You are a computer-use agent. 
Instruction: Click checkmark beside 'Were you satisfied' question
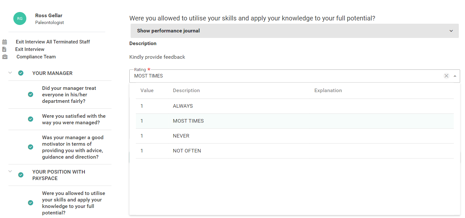click(31, 119)
